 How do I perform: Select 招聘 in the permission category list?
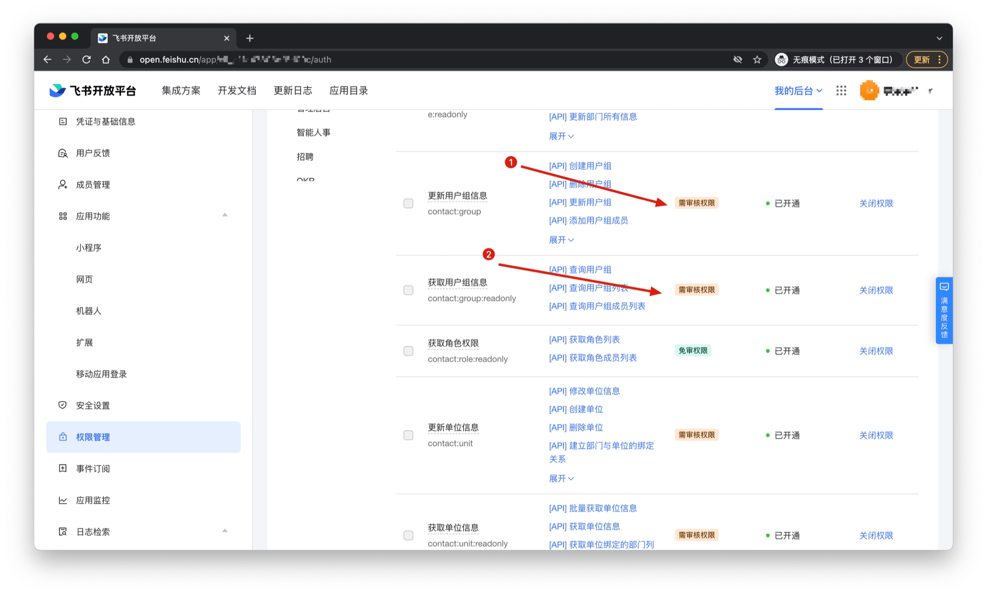(x=305, y=157)
